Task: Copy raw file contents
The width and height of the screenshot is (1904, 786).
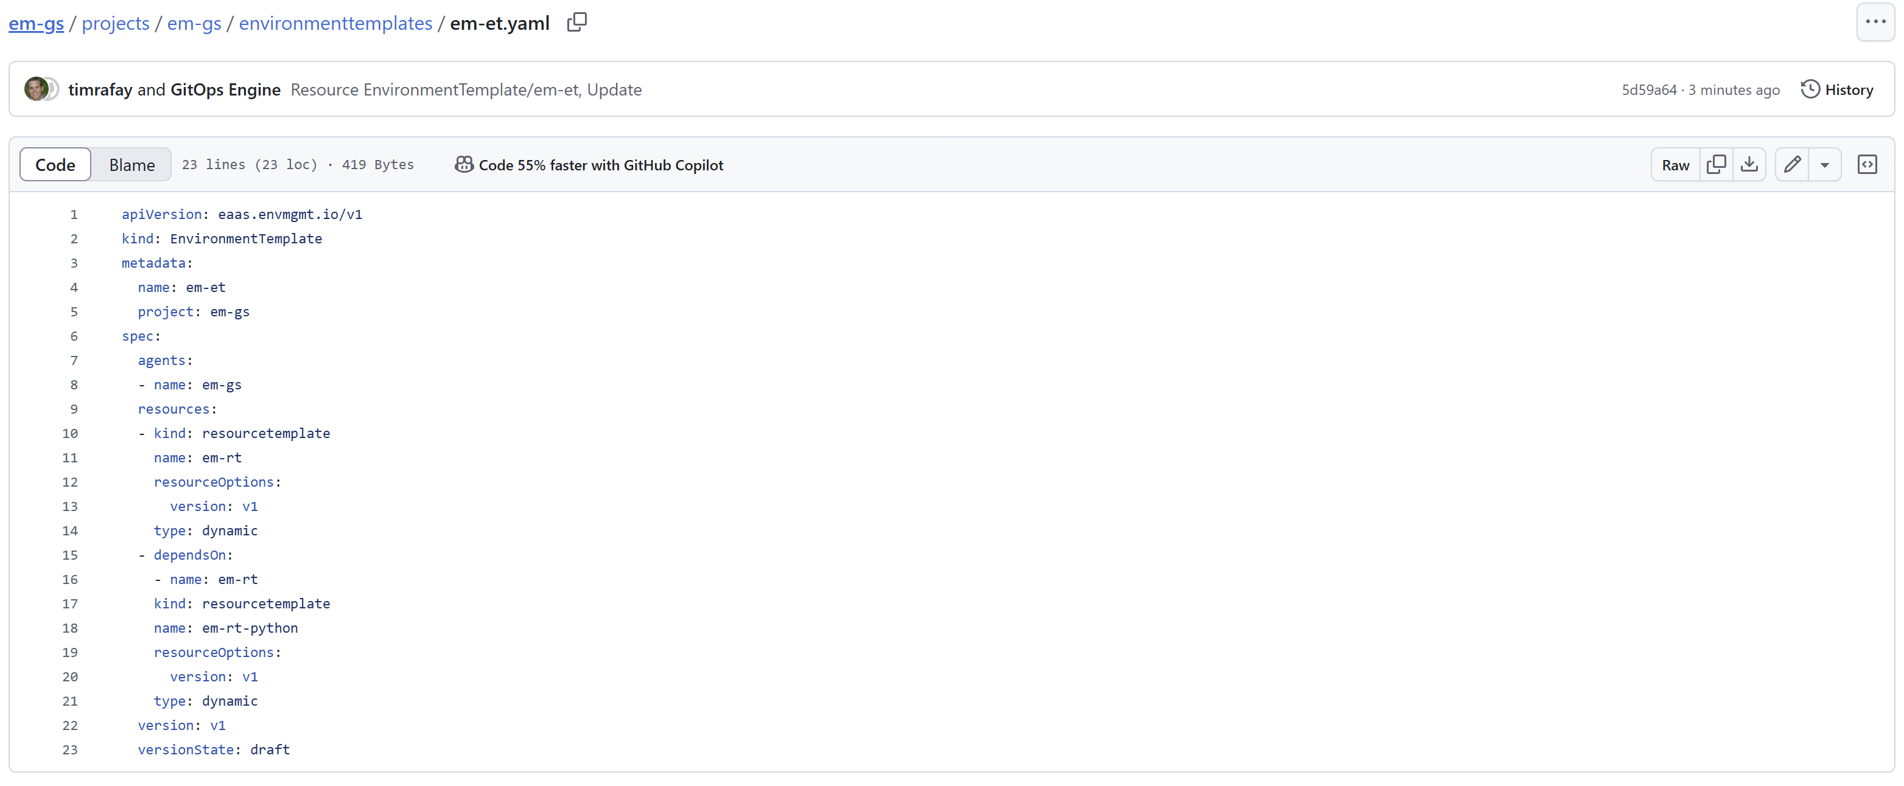Action: tap(1717, 164)
